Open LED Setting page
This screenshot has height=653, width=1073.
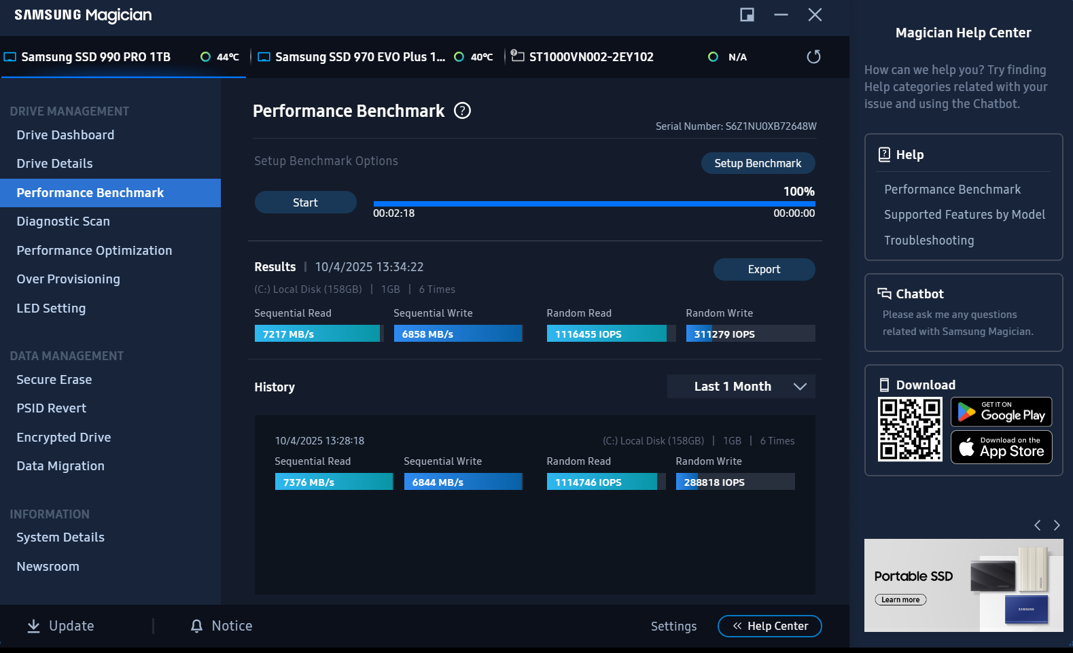[51, 308]
